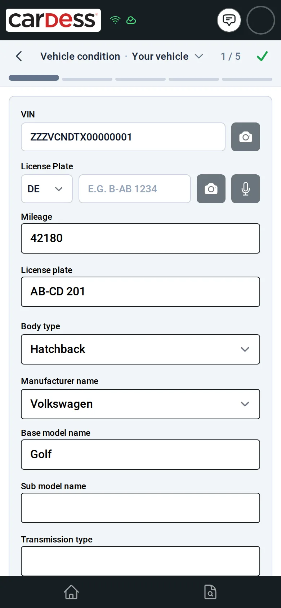Jump to fourth progress step segment
Screen dimensions: 281x608
(x=194, y=79)
